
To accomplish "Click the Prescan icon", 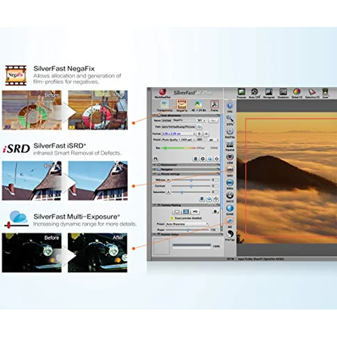I will point(241,93).
